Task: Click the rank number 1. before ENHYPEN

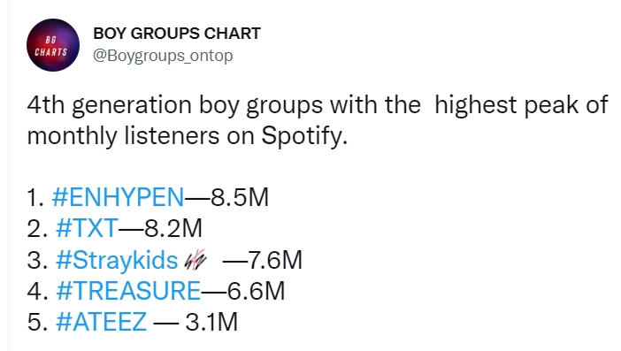Action: tap(35, 197)
